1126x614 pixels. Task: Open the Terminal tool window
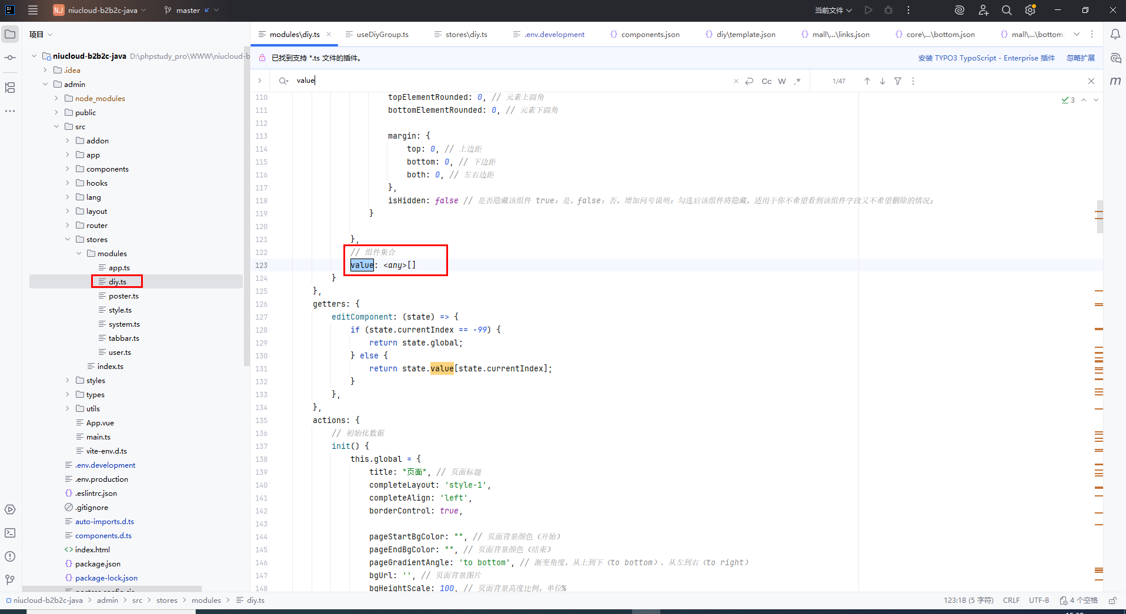(10, 533)
